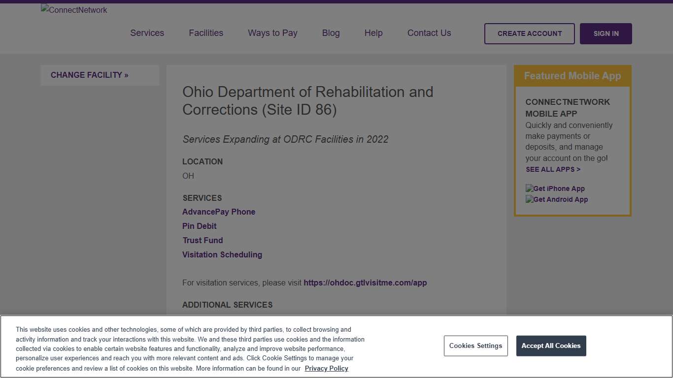Screen dimensions: 673x378
Task: Open the Facilities menu
Action: pos(206,33)
